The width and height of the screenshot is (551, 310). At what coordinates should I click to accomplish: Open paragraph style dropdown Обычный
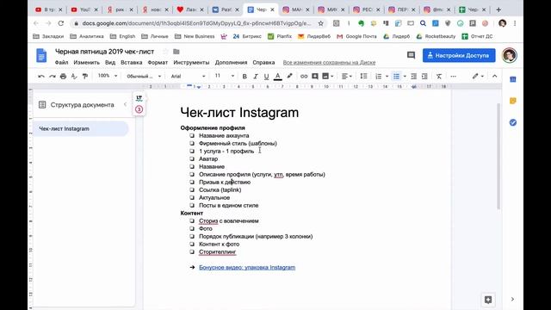coord(144,77)
